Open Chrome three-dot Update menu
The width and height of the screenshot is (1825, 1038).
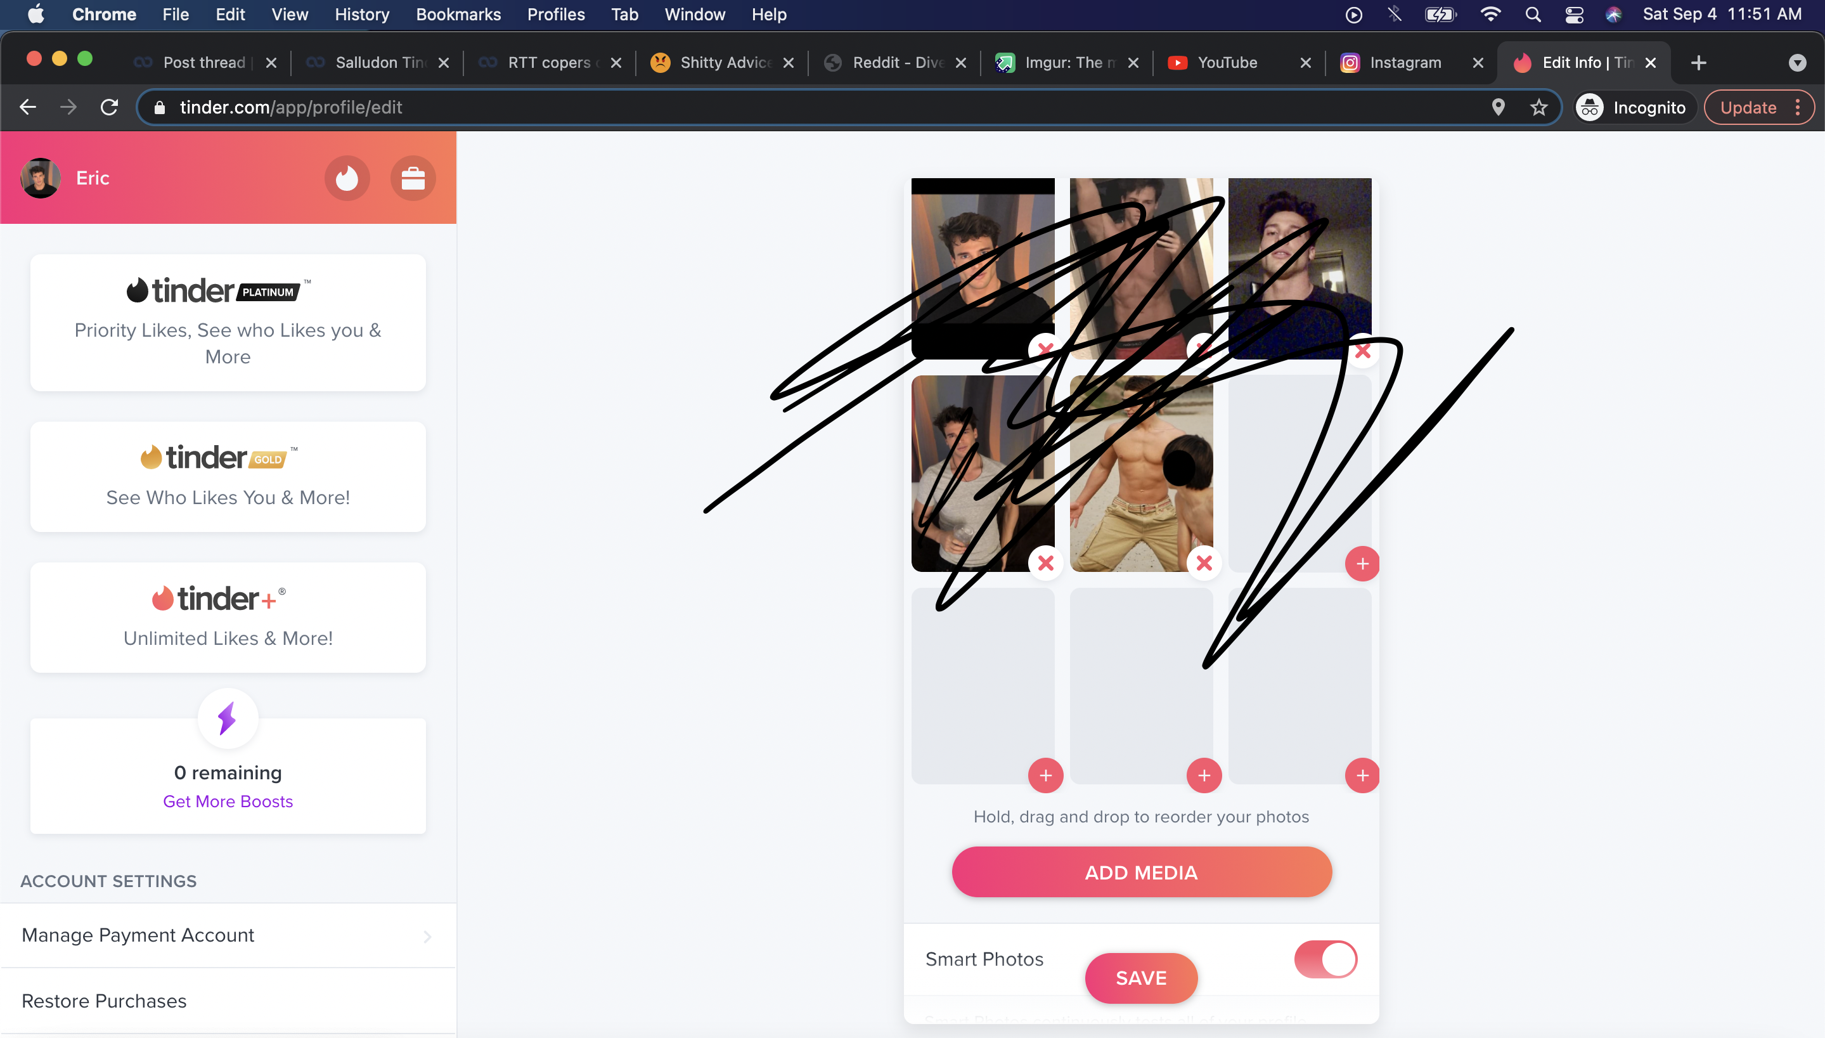point(1798,108)
